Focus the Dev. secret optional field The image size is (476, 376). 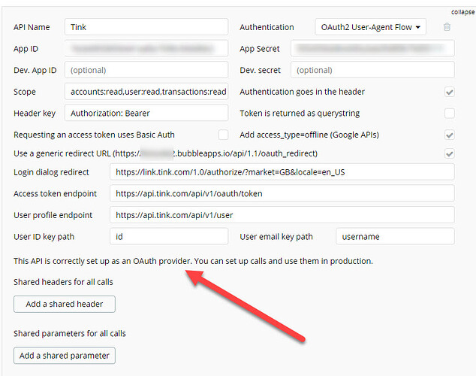[x=372, y=70]
